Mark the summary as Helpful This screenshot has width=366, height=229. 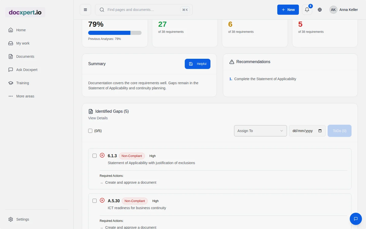coord(197,64)
